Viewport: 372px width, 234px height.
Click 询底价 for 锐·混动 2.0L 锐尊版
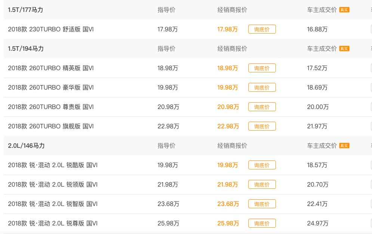[x=262, y=224]
